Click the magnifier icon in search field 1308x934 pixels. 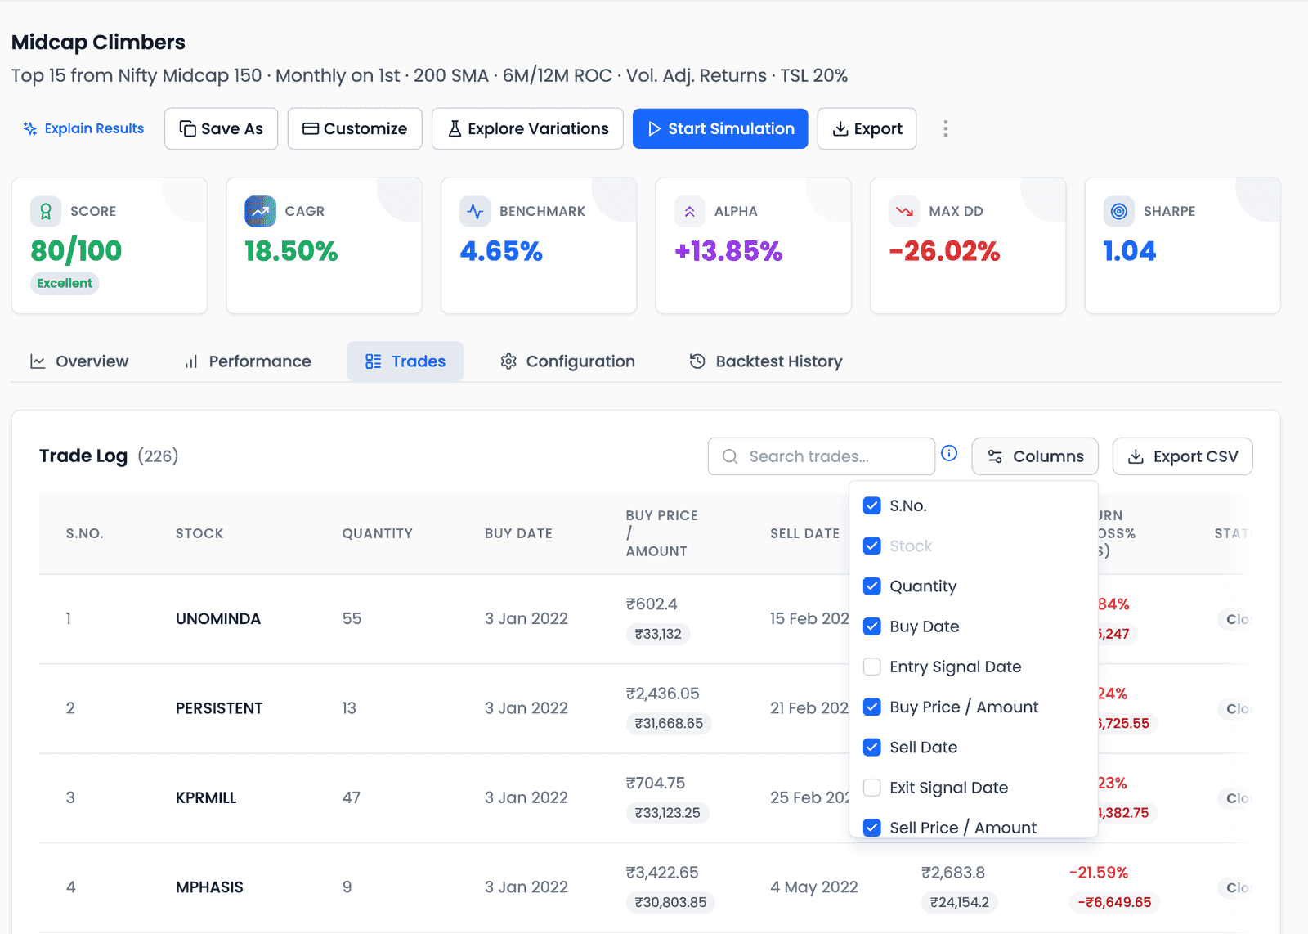click(x=730, y=456)
